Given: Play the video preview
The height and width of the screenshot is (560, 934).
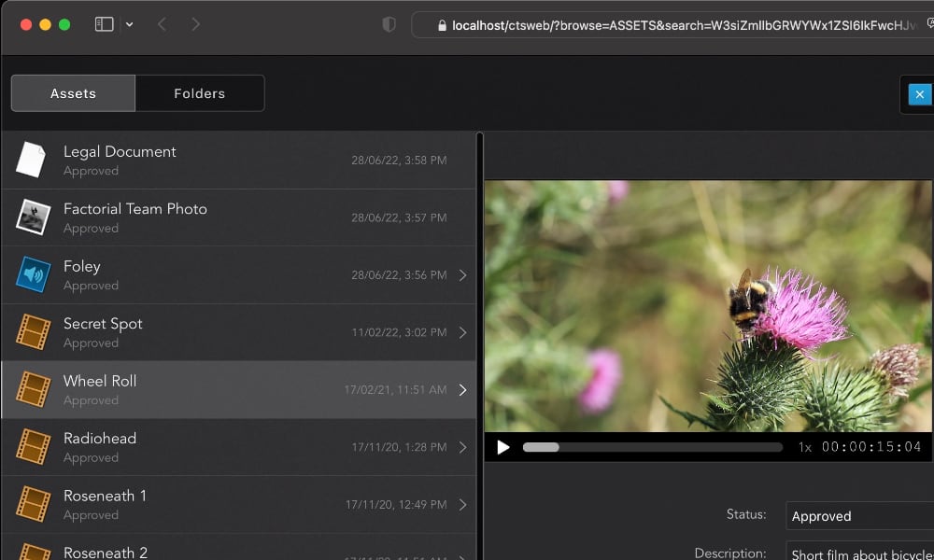Looking at the screenshot, I should tap(503, 447).
